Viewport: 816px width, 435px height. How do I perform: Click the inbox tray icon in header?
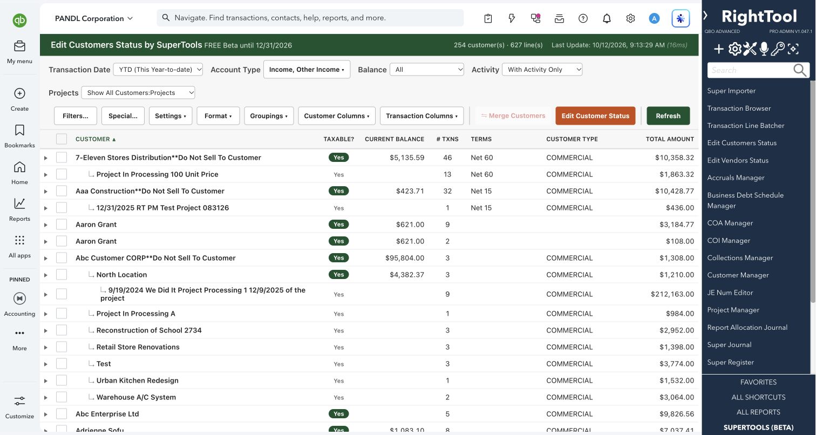click(559, 18)
